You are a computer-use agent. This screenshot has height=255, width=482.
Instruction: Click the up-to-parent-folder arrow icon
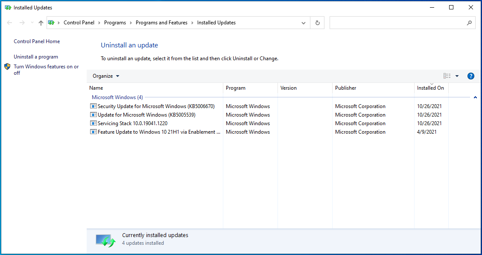click(41, 22)
